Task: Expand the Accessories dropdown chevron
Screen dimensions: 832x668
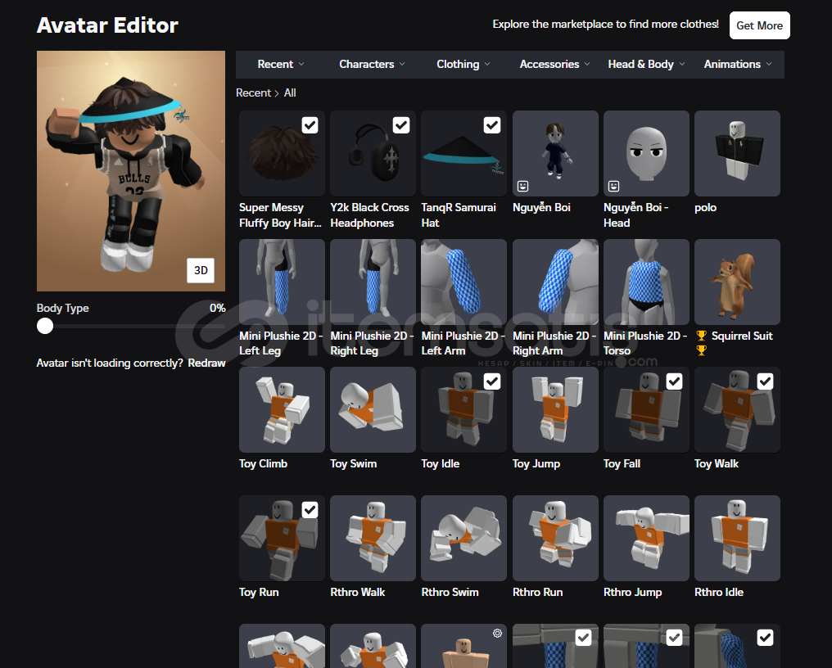Action: [x=587, y=64]
